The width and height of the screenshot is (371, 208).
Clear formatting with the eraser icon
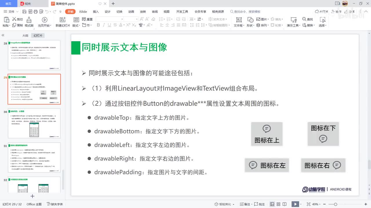tap(153, 19)
